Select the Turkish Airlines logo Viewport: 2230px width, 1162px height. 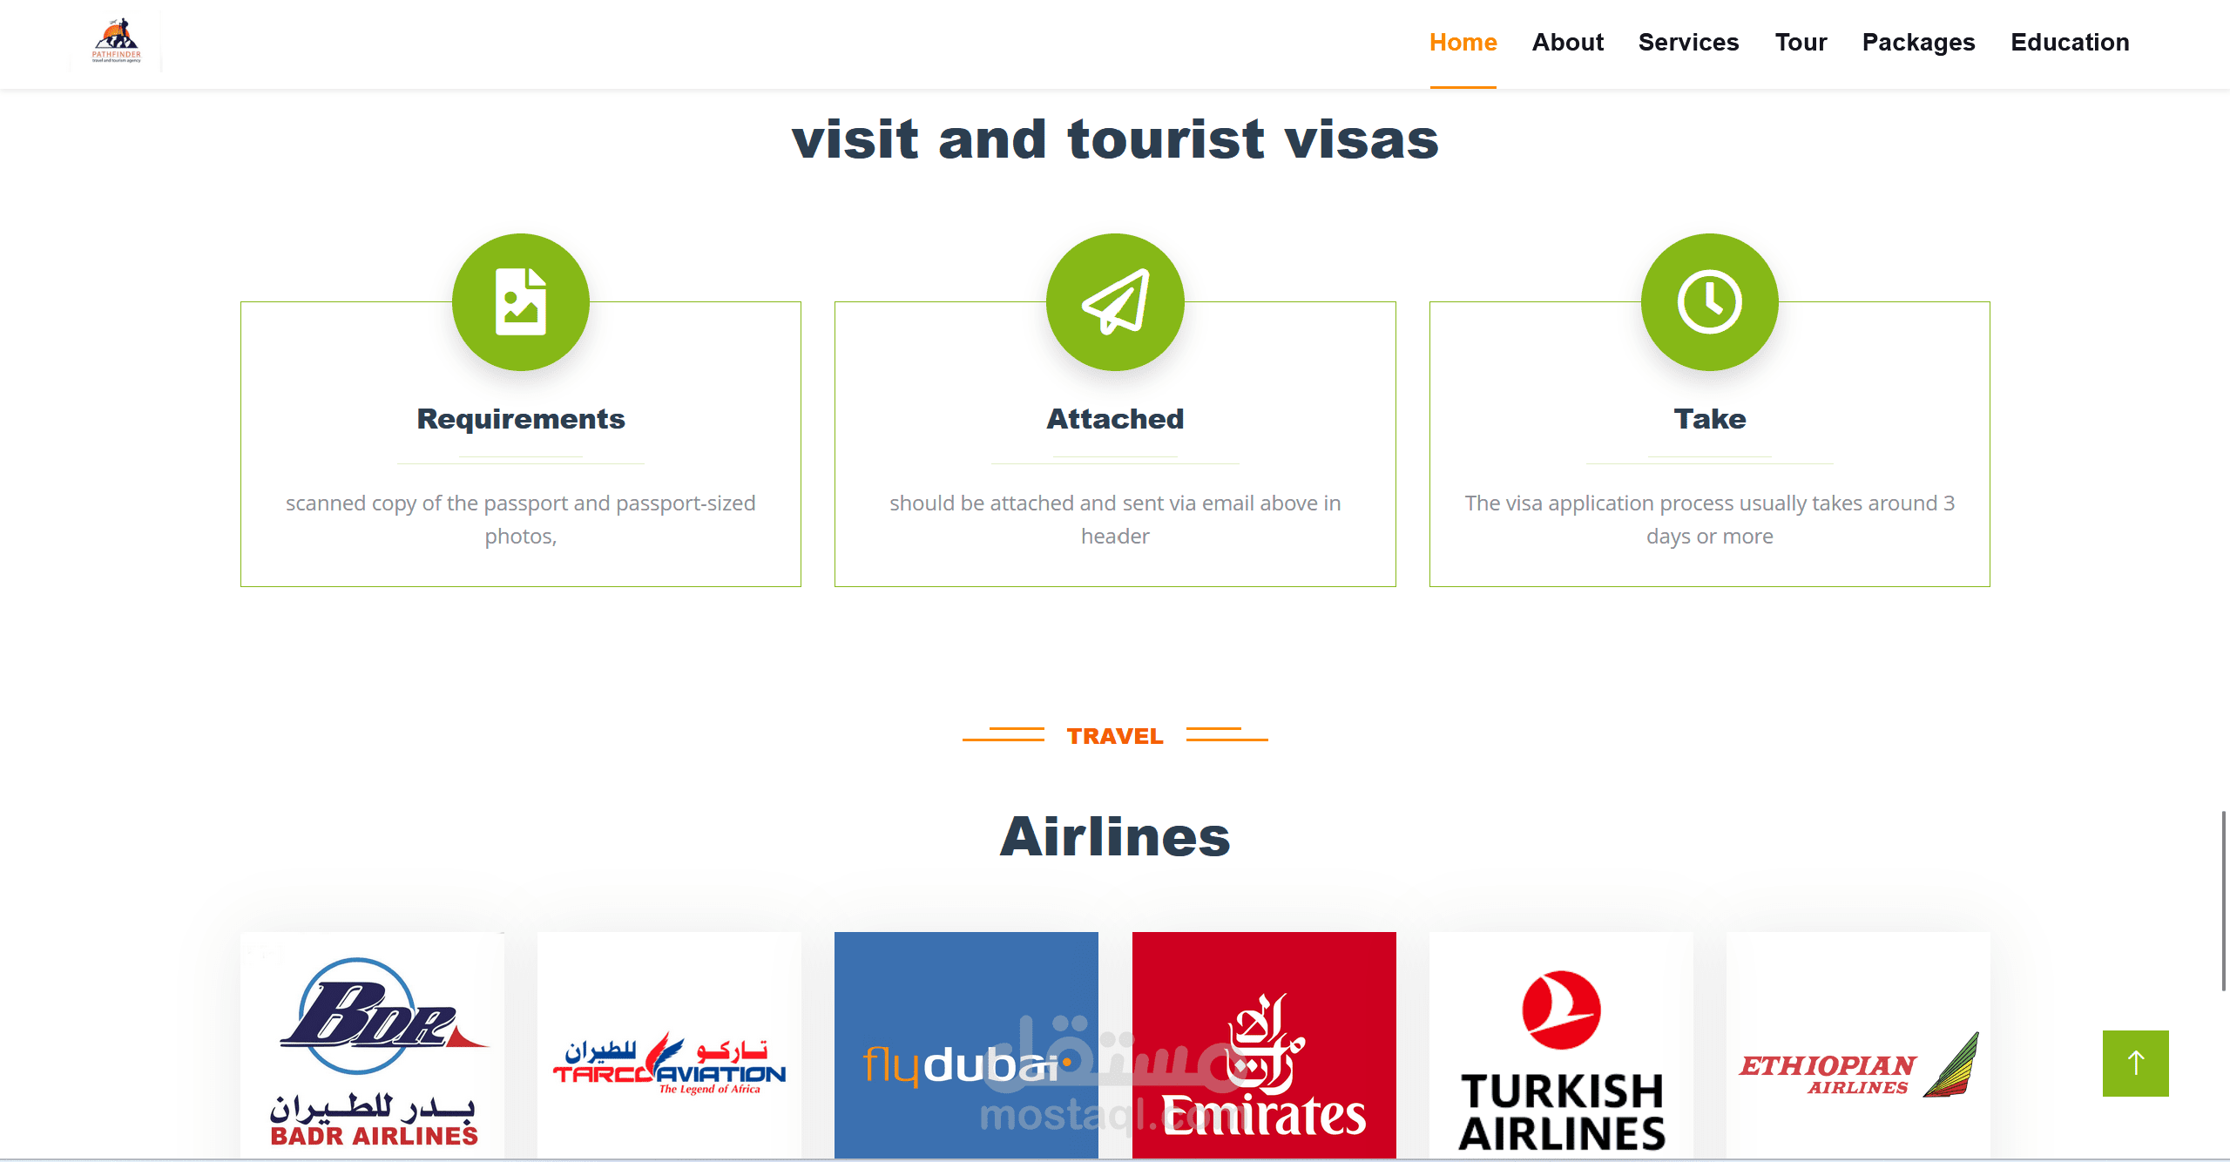click(1561, 1045)
